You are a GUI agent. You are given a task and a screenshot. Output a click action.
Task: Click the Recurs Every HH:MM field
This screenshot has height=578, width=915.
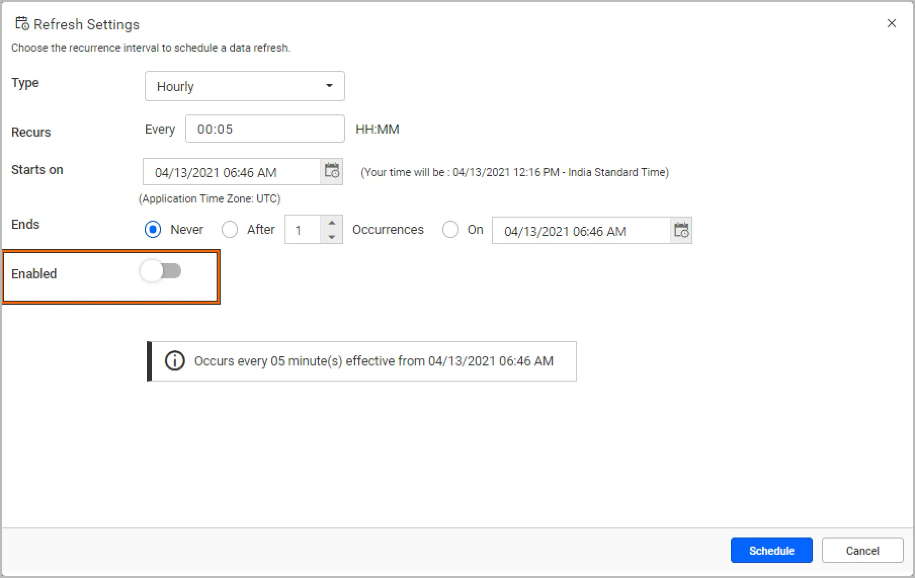pyautogui.click(x=265, y=129)
